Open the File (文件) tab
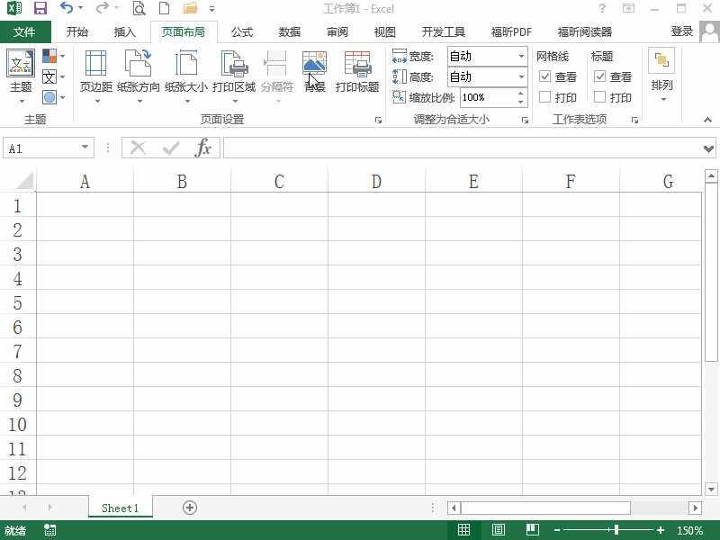This screenshot has width=720, height=540. click(x=24, y=31)
